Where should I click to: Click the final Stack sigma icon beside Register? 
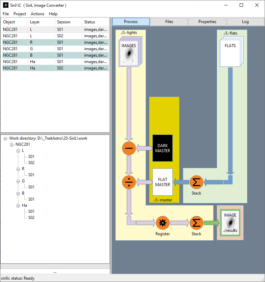(196, 223)
